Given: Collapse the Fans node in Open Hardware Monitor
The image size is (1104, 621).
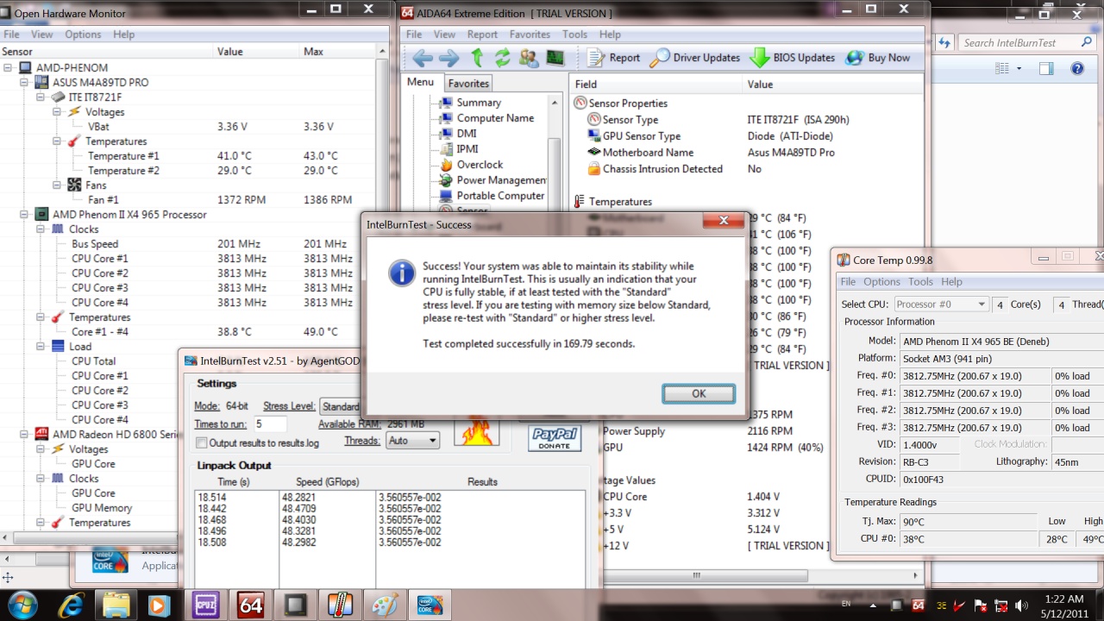Looking at the screenshot, I should pos(57,185).
